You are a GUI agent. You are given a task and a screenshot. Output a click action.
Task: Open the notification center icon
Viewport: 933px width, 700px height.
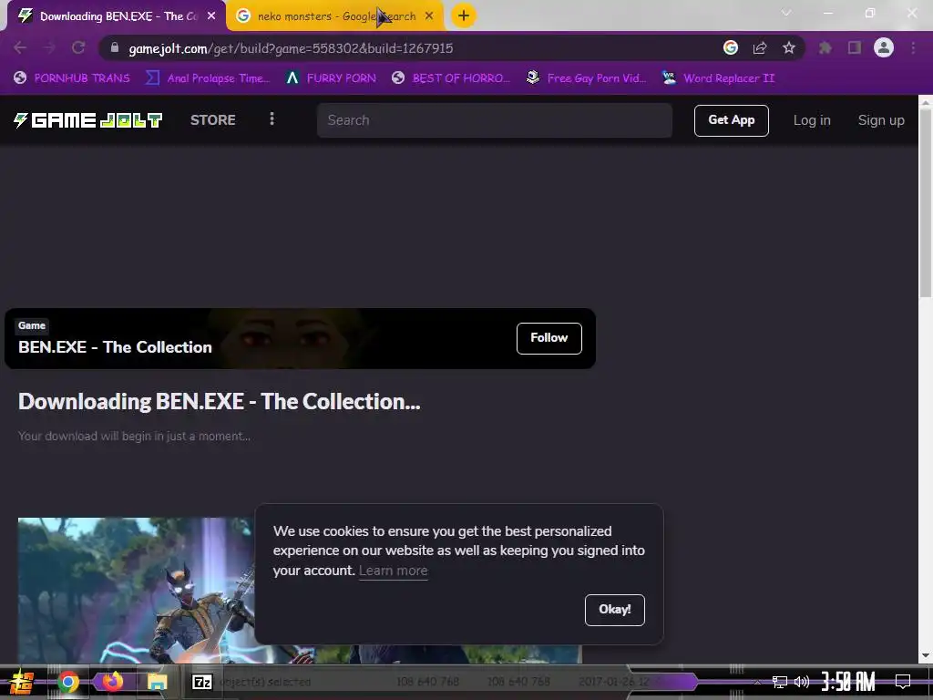click(903, 682)
